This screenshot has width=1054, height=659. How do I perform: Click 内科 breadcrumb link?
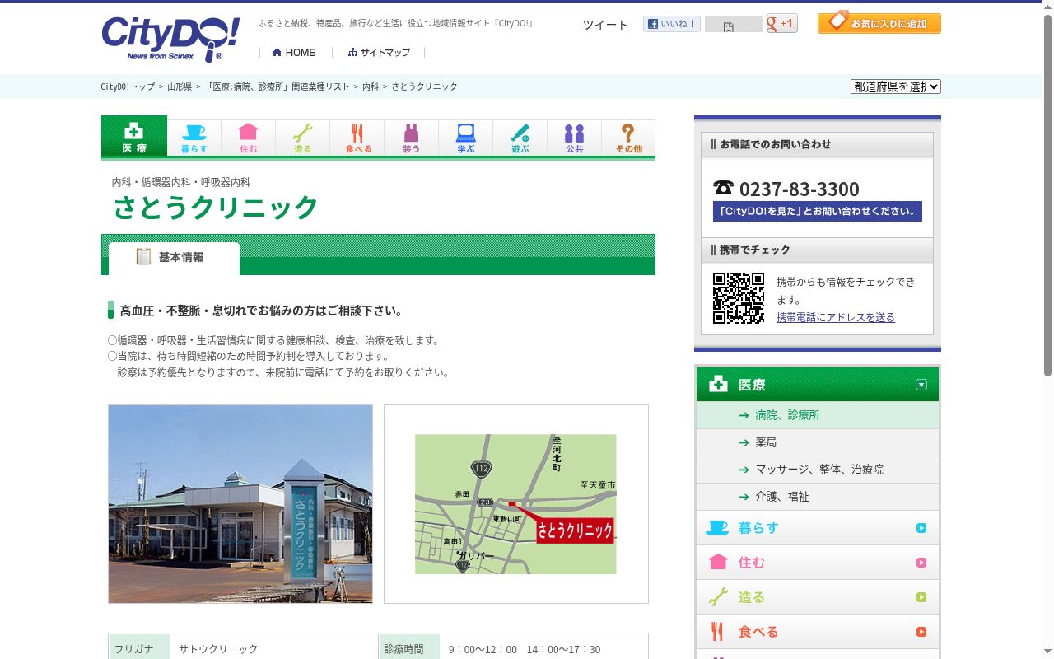(371, 86)
